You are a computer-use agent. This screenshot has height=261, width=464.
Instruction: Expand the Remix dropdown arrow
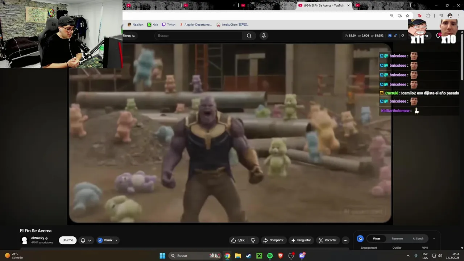[x=116, y=240]
